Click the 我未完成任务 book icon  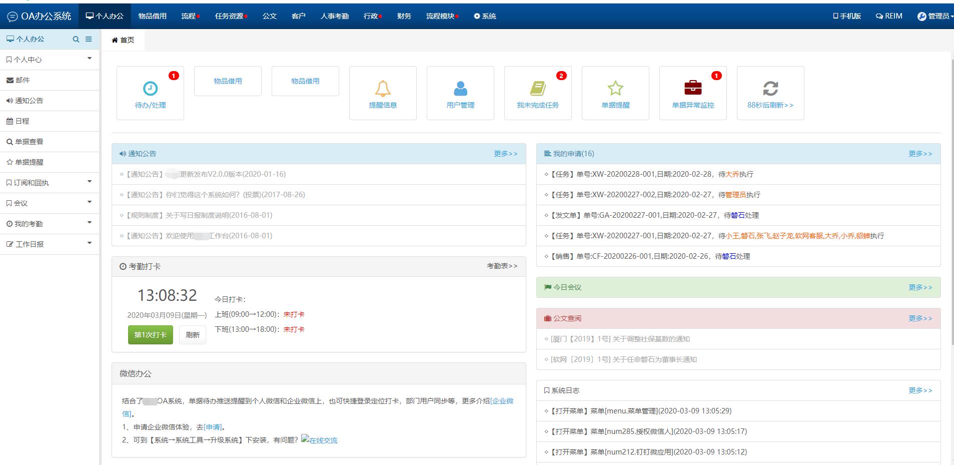538,89
